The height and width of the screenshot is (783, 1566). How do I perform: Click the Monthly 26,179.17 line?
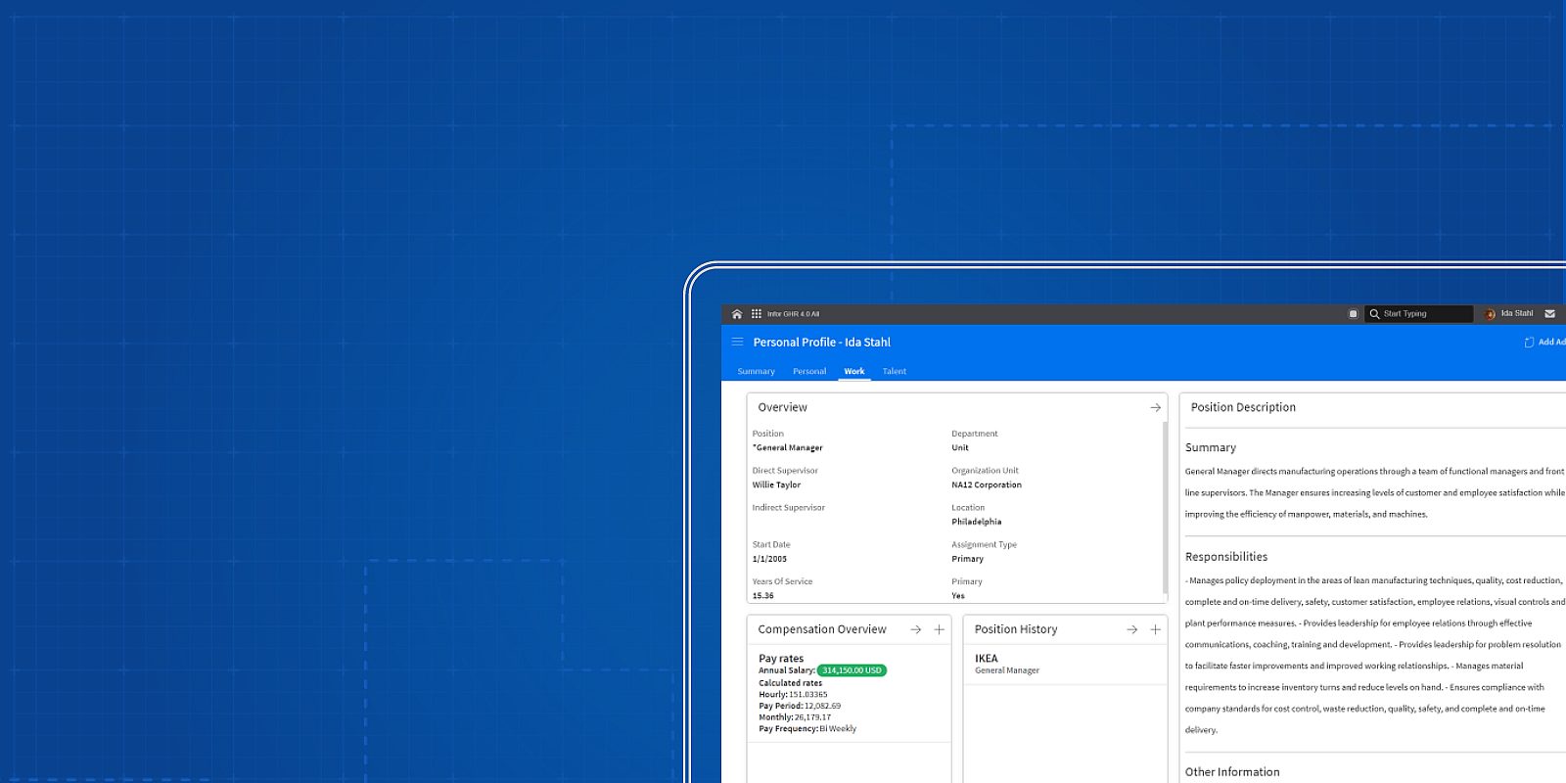795,717
